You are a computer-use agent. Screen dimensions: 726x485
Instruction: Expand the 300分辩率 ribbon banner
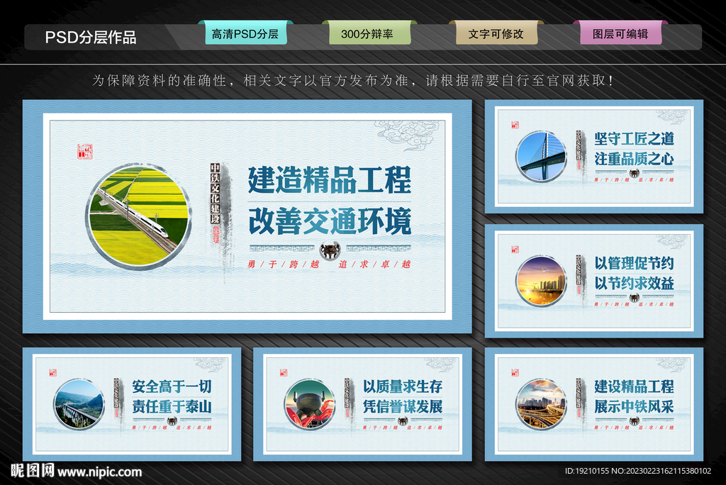pos(371,32)
